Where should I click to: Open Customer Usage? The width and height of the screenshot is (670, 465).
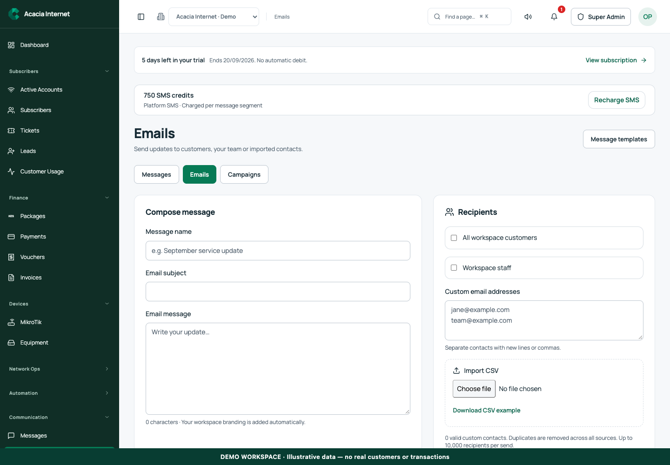(x=60, y=172)
